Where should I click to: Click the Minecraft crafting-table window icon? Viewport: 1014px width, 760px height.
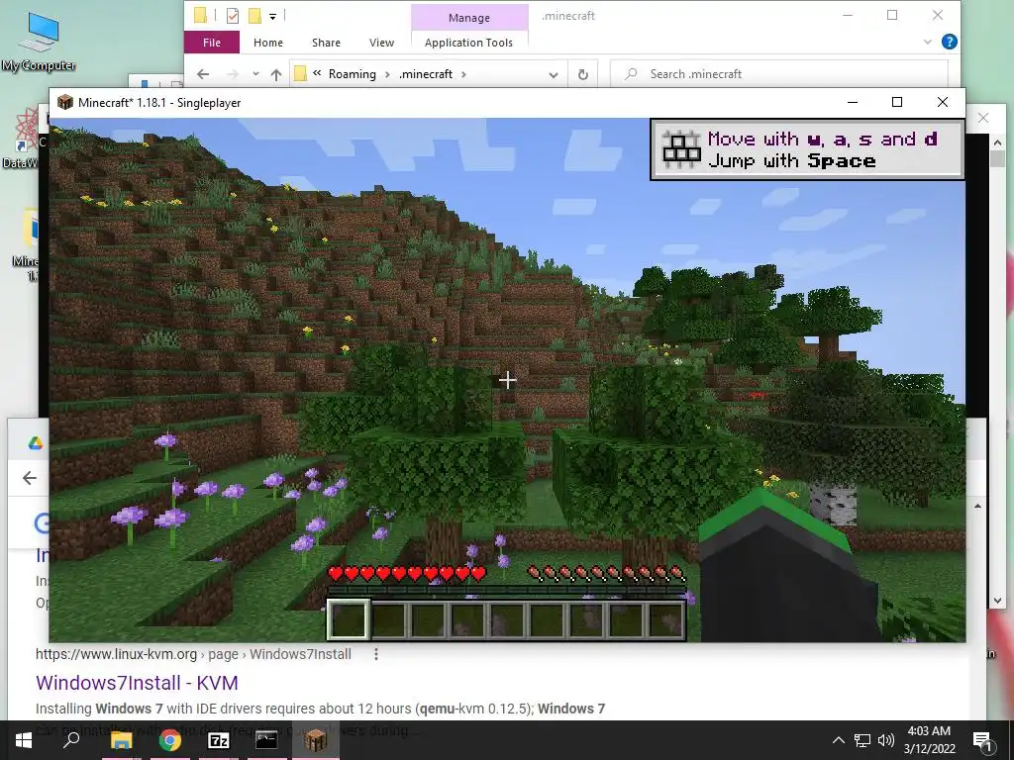pyautogui.click(x=64, y=102)
